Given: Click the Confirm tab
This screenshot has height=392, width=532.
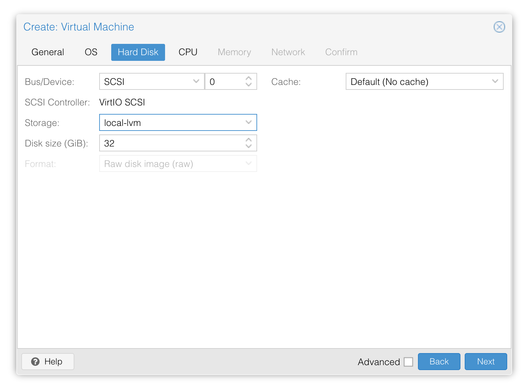Looking at the screenshot, I should [x=341, y=52].
